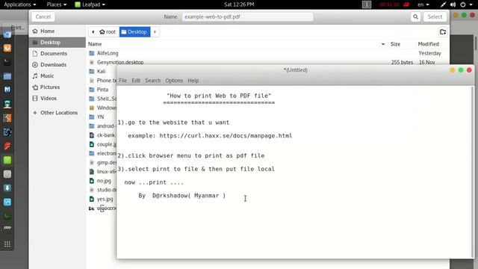Click the back arrow in the path bar
The width and height of the screenshot is (478, 269).
coord(93,31)
